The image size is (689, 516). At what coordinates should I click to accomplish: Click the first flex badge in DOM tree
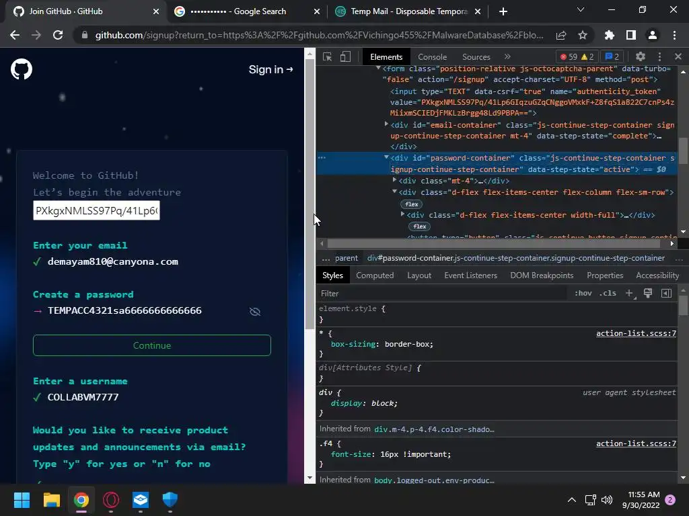coord(412,204)
